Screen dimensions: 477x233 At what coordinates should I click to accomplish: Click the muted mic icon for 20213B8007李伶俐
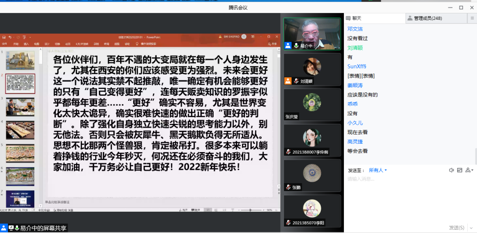[288, 152]
